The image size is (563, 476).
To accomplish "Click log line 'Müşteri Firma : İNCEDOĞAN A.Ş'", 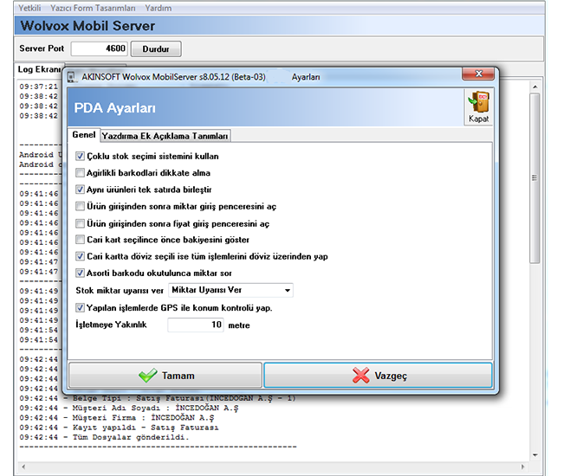I will click(117, 418).
